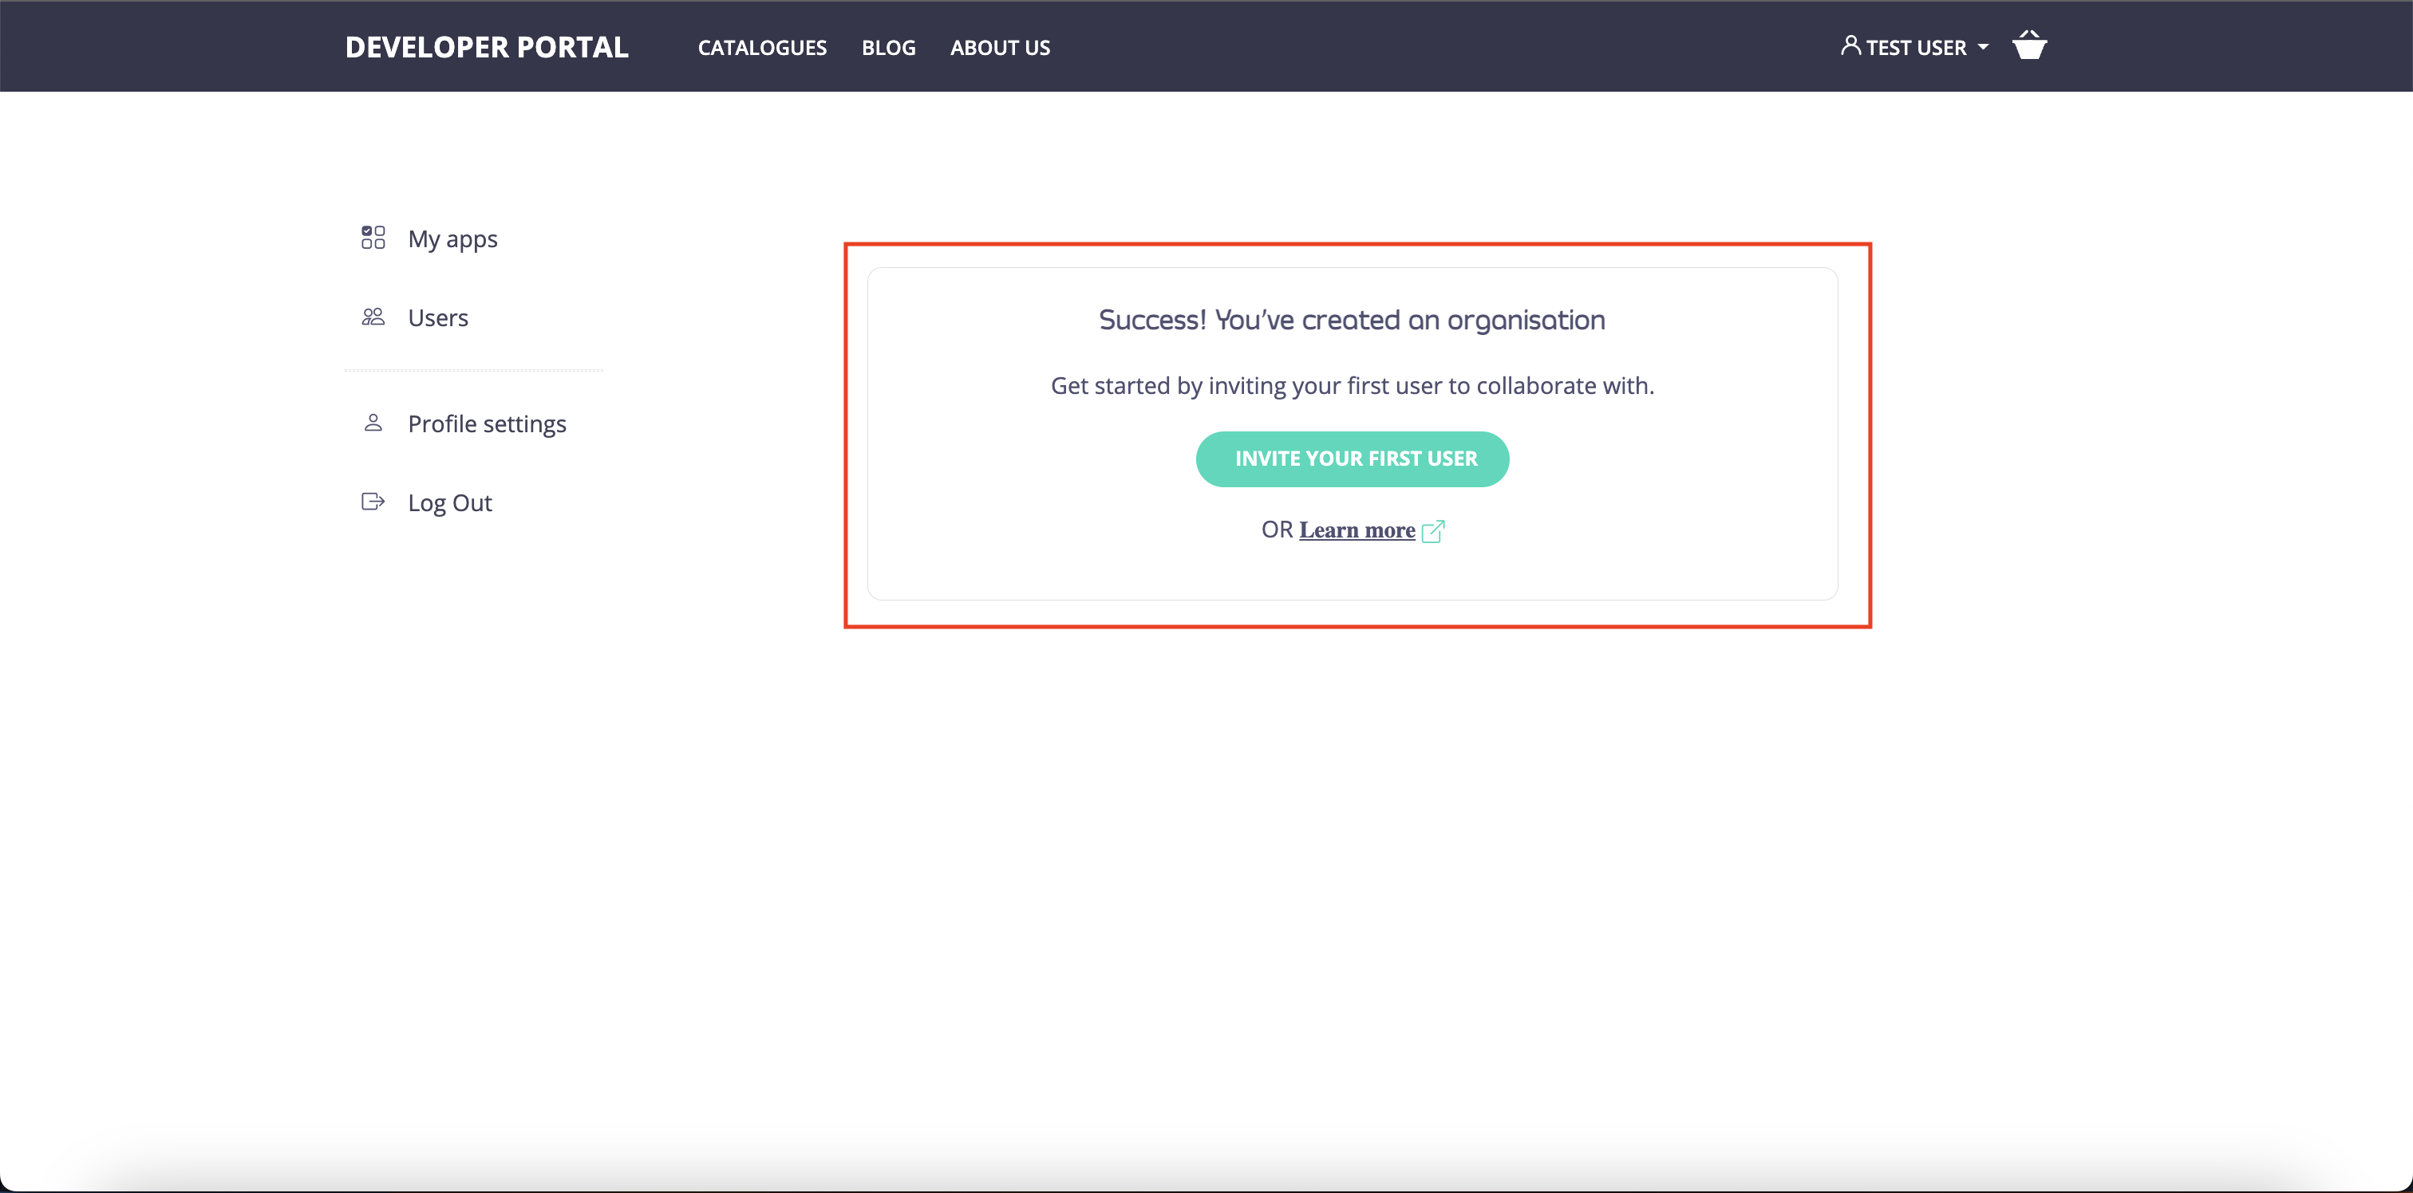Expand the TEST USER dropdown arrow
Viewport: 2413px width, 1193px height.
pos(1983,47)
